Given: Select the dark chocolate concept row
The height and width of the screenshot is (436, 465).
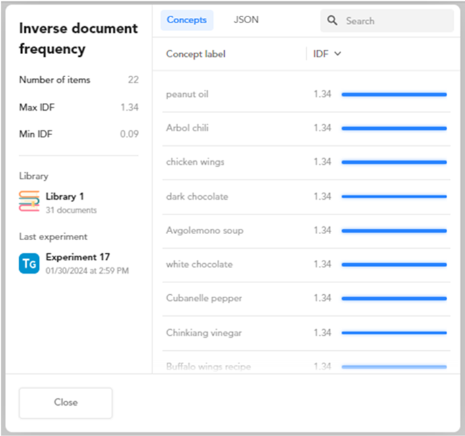Looking at the screenshot, I should point(197,197).
